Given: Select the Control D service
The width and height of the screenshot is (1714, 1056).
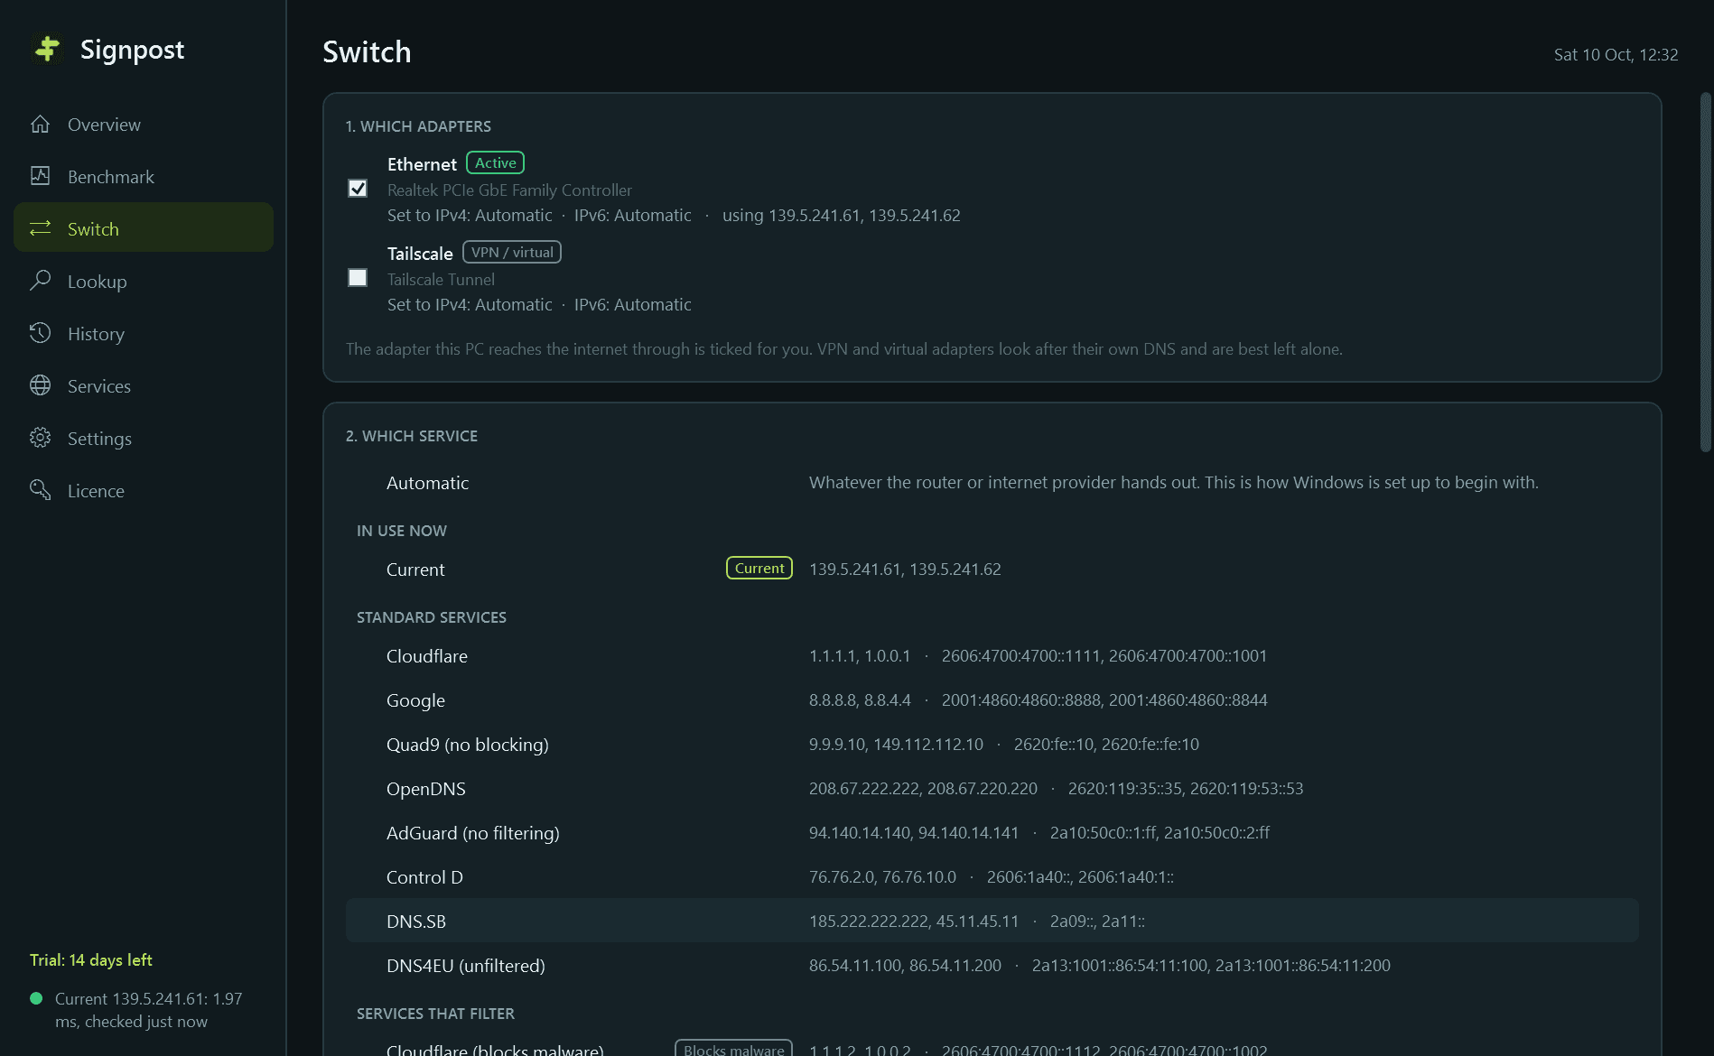Looking at the screenshot, I should point(992,877).
